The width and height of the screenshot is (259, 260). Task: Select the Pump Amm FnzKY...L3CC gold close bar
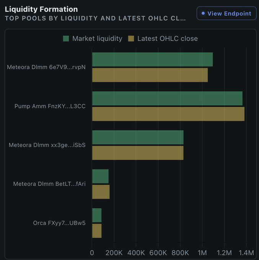[x=168, y=114]
